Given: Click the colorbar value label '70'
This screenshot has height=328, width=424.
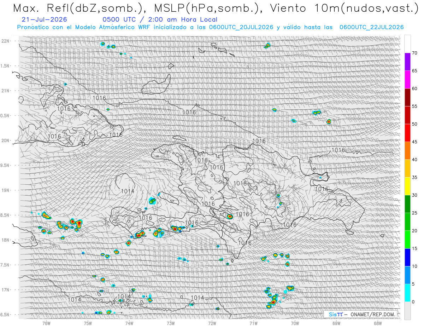Looking at the screenshot, I should click(x=414, y=53).
